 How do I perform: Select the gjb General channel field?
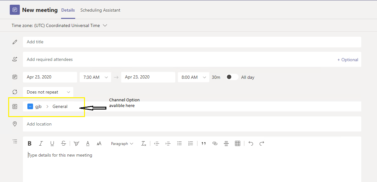(192, 106)
